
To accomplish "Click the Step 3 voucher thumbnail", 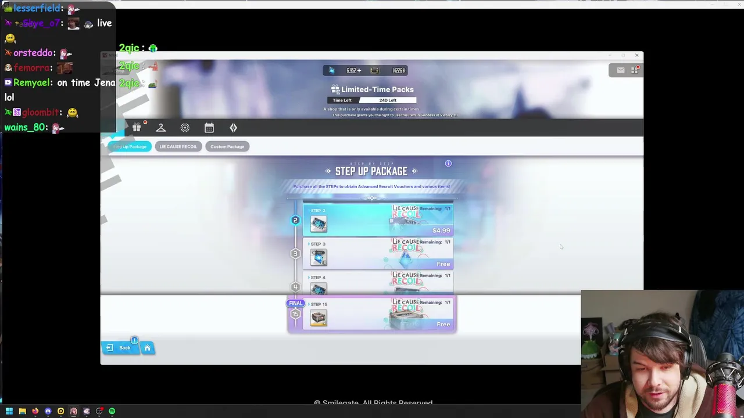I will click(x=319, y=257).
